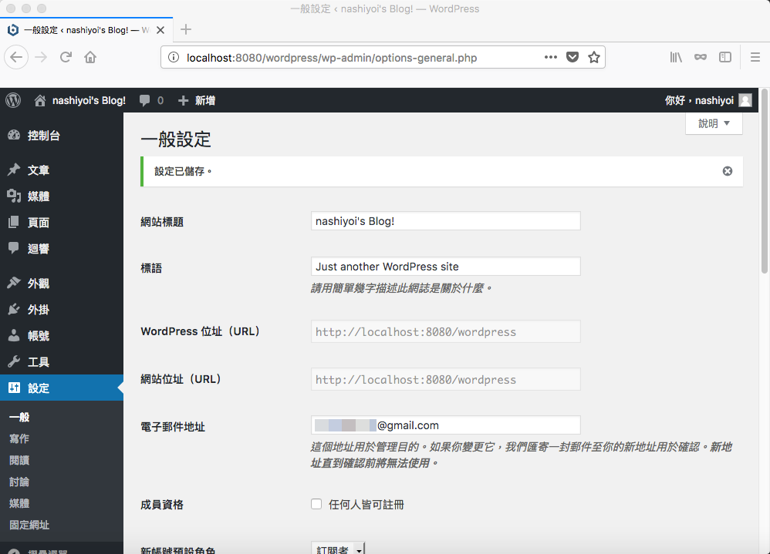Reload the page with refresh icon
The height and width of the screenshot is (554, 770).
[66, 57]
